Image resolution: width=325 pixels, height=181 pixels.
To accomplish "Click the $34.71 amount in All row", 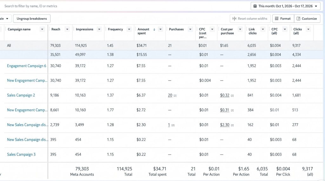I will coord(141,46).
